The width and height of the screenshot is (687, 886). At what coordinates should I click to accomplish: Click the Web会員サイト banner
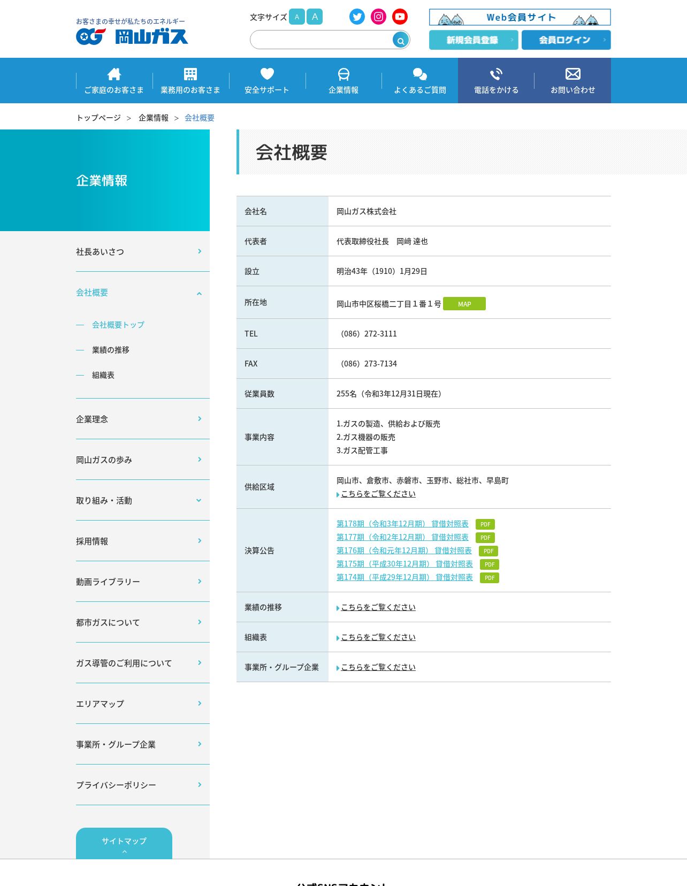pos(520,17)
